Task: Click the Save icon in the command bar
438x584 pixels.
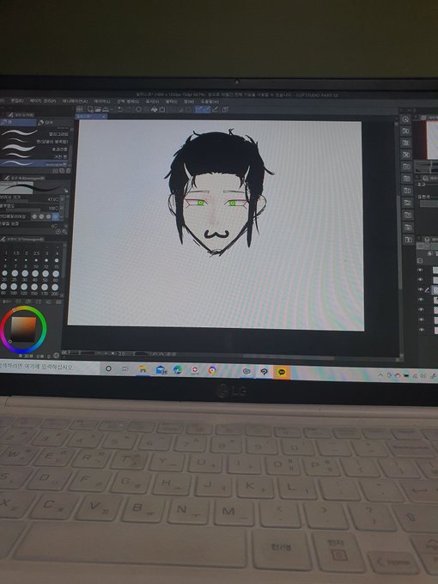Action: tap(106, 109)
